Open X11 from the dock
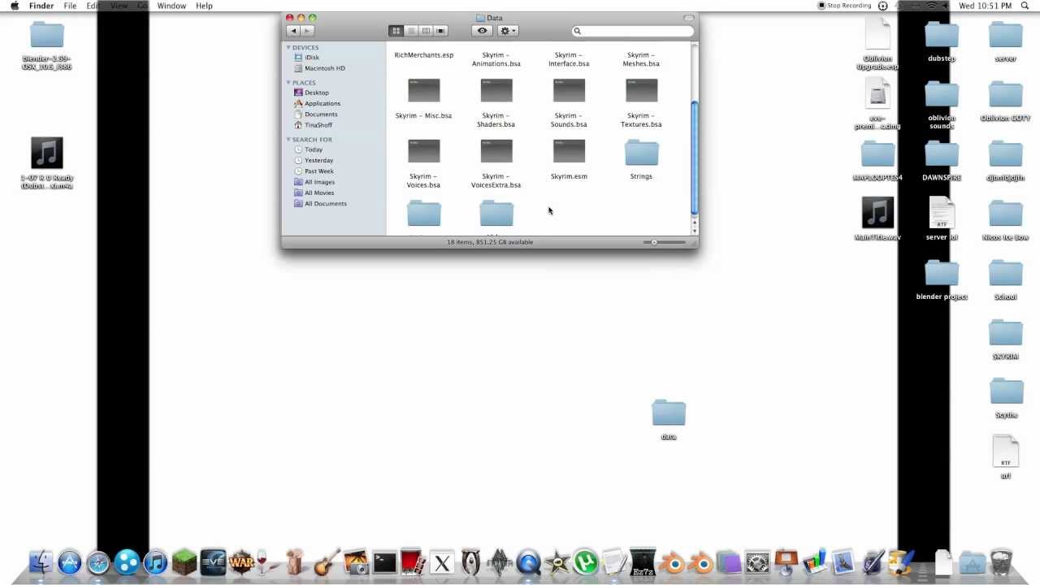Image resolution: width=1040 pixels, height=585 pixels. (442, 562)
